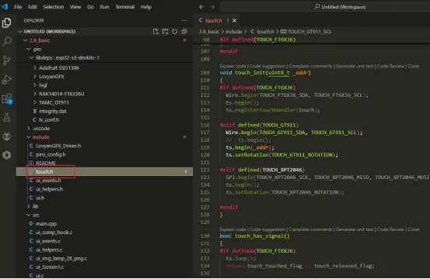
Task: Close the touch.h editor tab
Action: (234, 20)
